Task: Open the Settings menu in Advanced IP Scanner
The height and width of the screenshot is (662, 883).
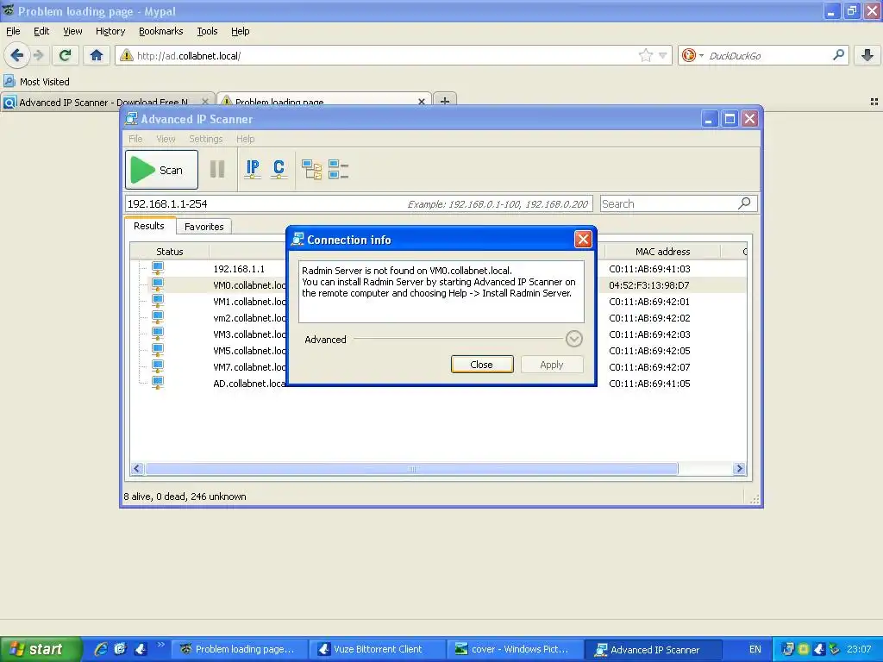Action: coord(205,139)
